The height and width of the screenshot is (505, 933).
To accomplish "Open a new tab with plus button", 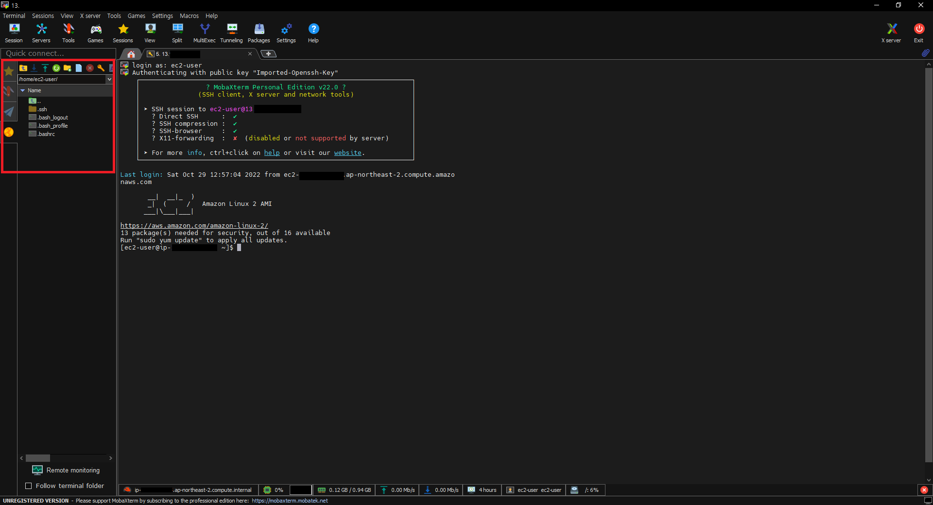I will click(x=268, y=54).
